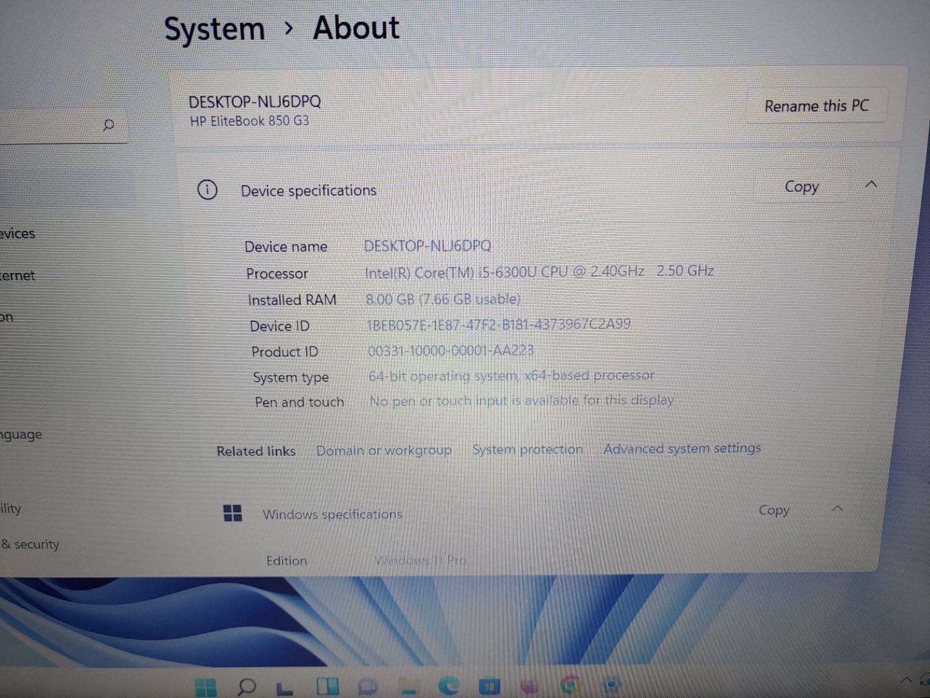Select the Pen and touch value
The height and width of the screenshot is (698, 930).
(522, 401)
